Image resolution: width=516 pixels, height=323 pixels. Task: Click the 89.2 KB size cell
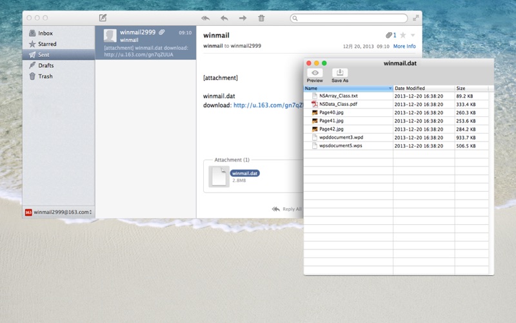[471, 96]
